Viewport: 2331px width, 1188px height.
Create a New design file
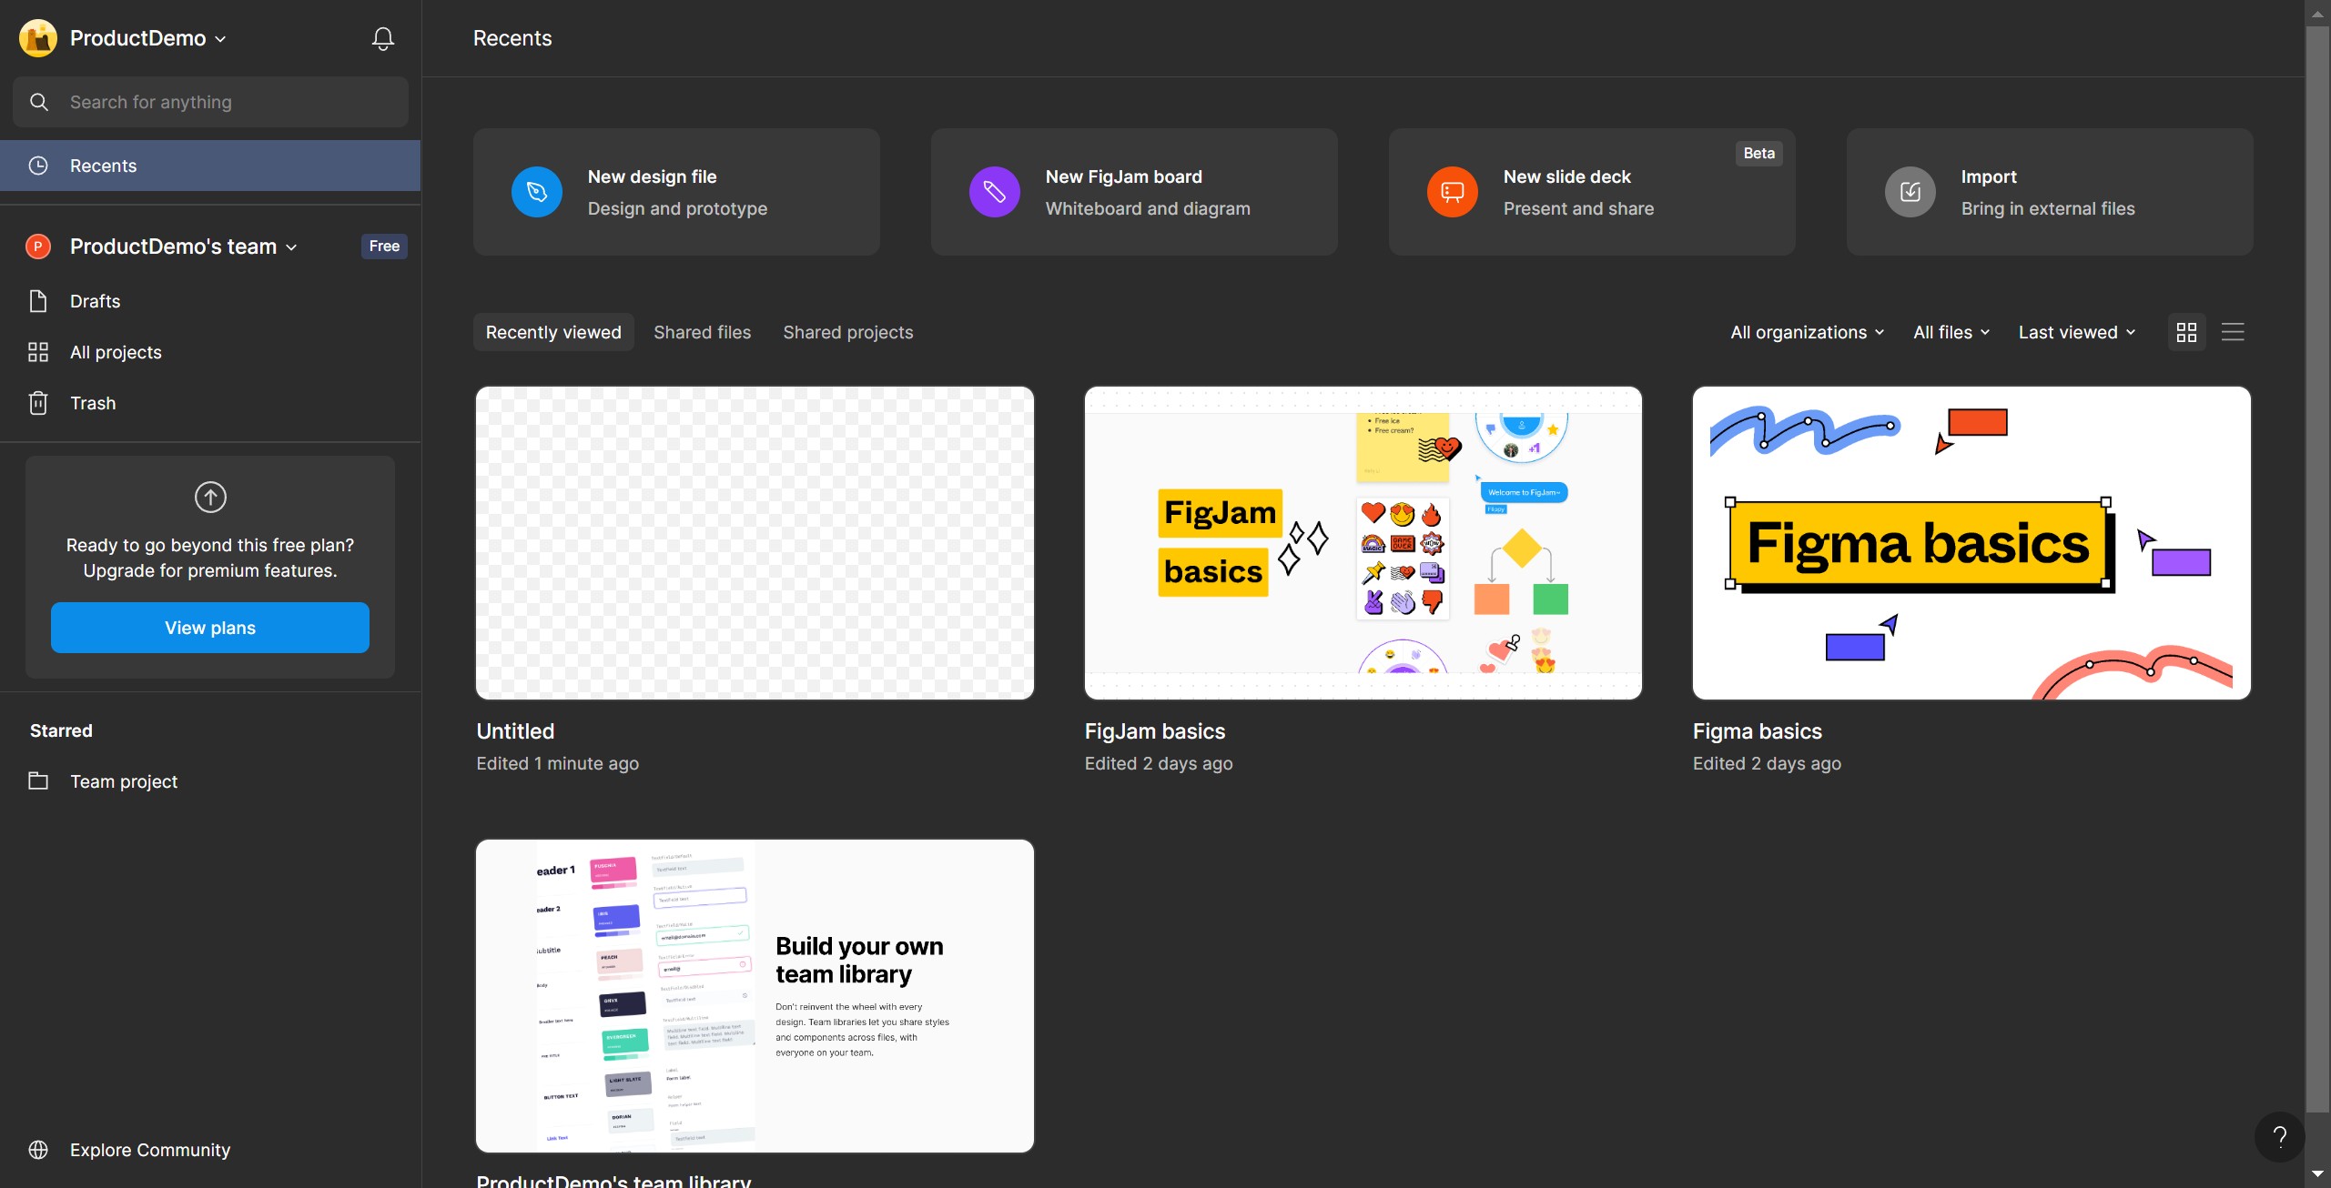coord(676,192)
